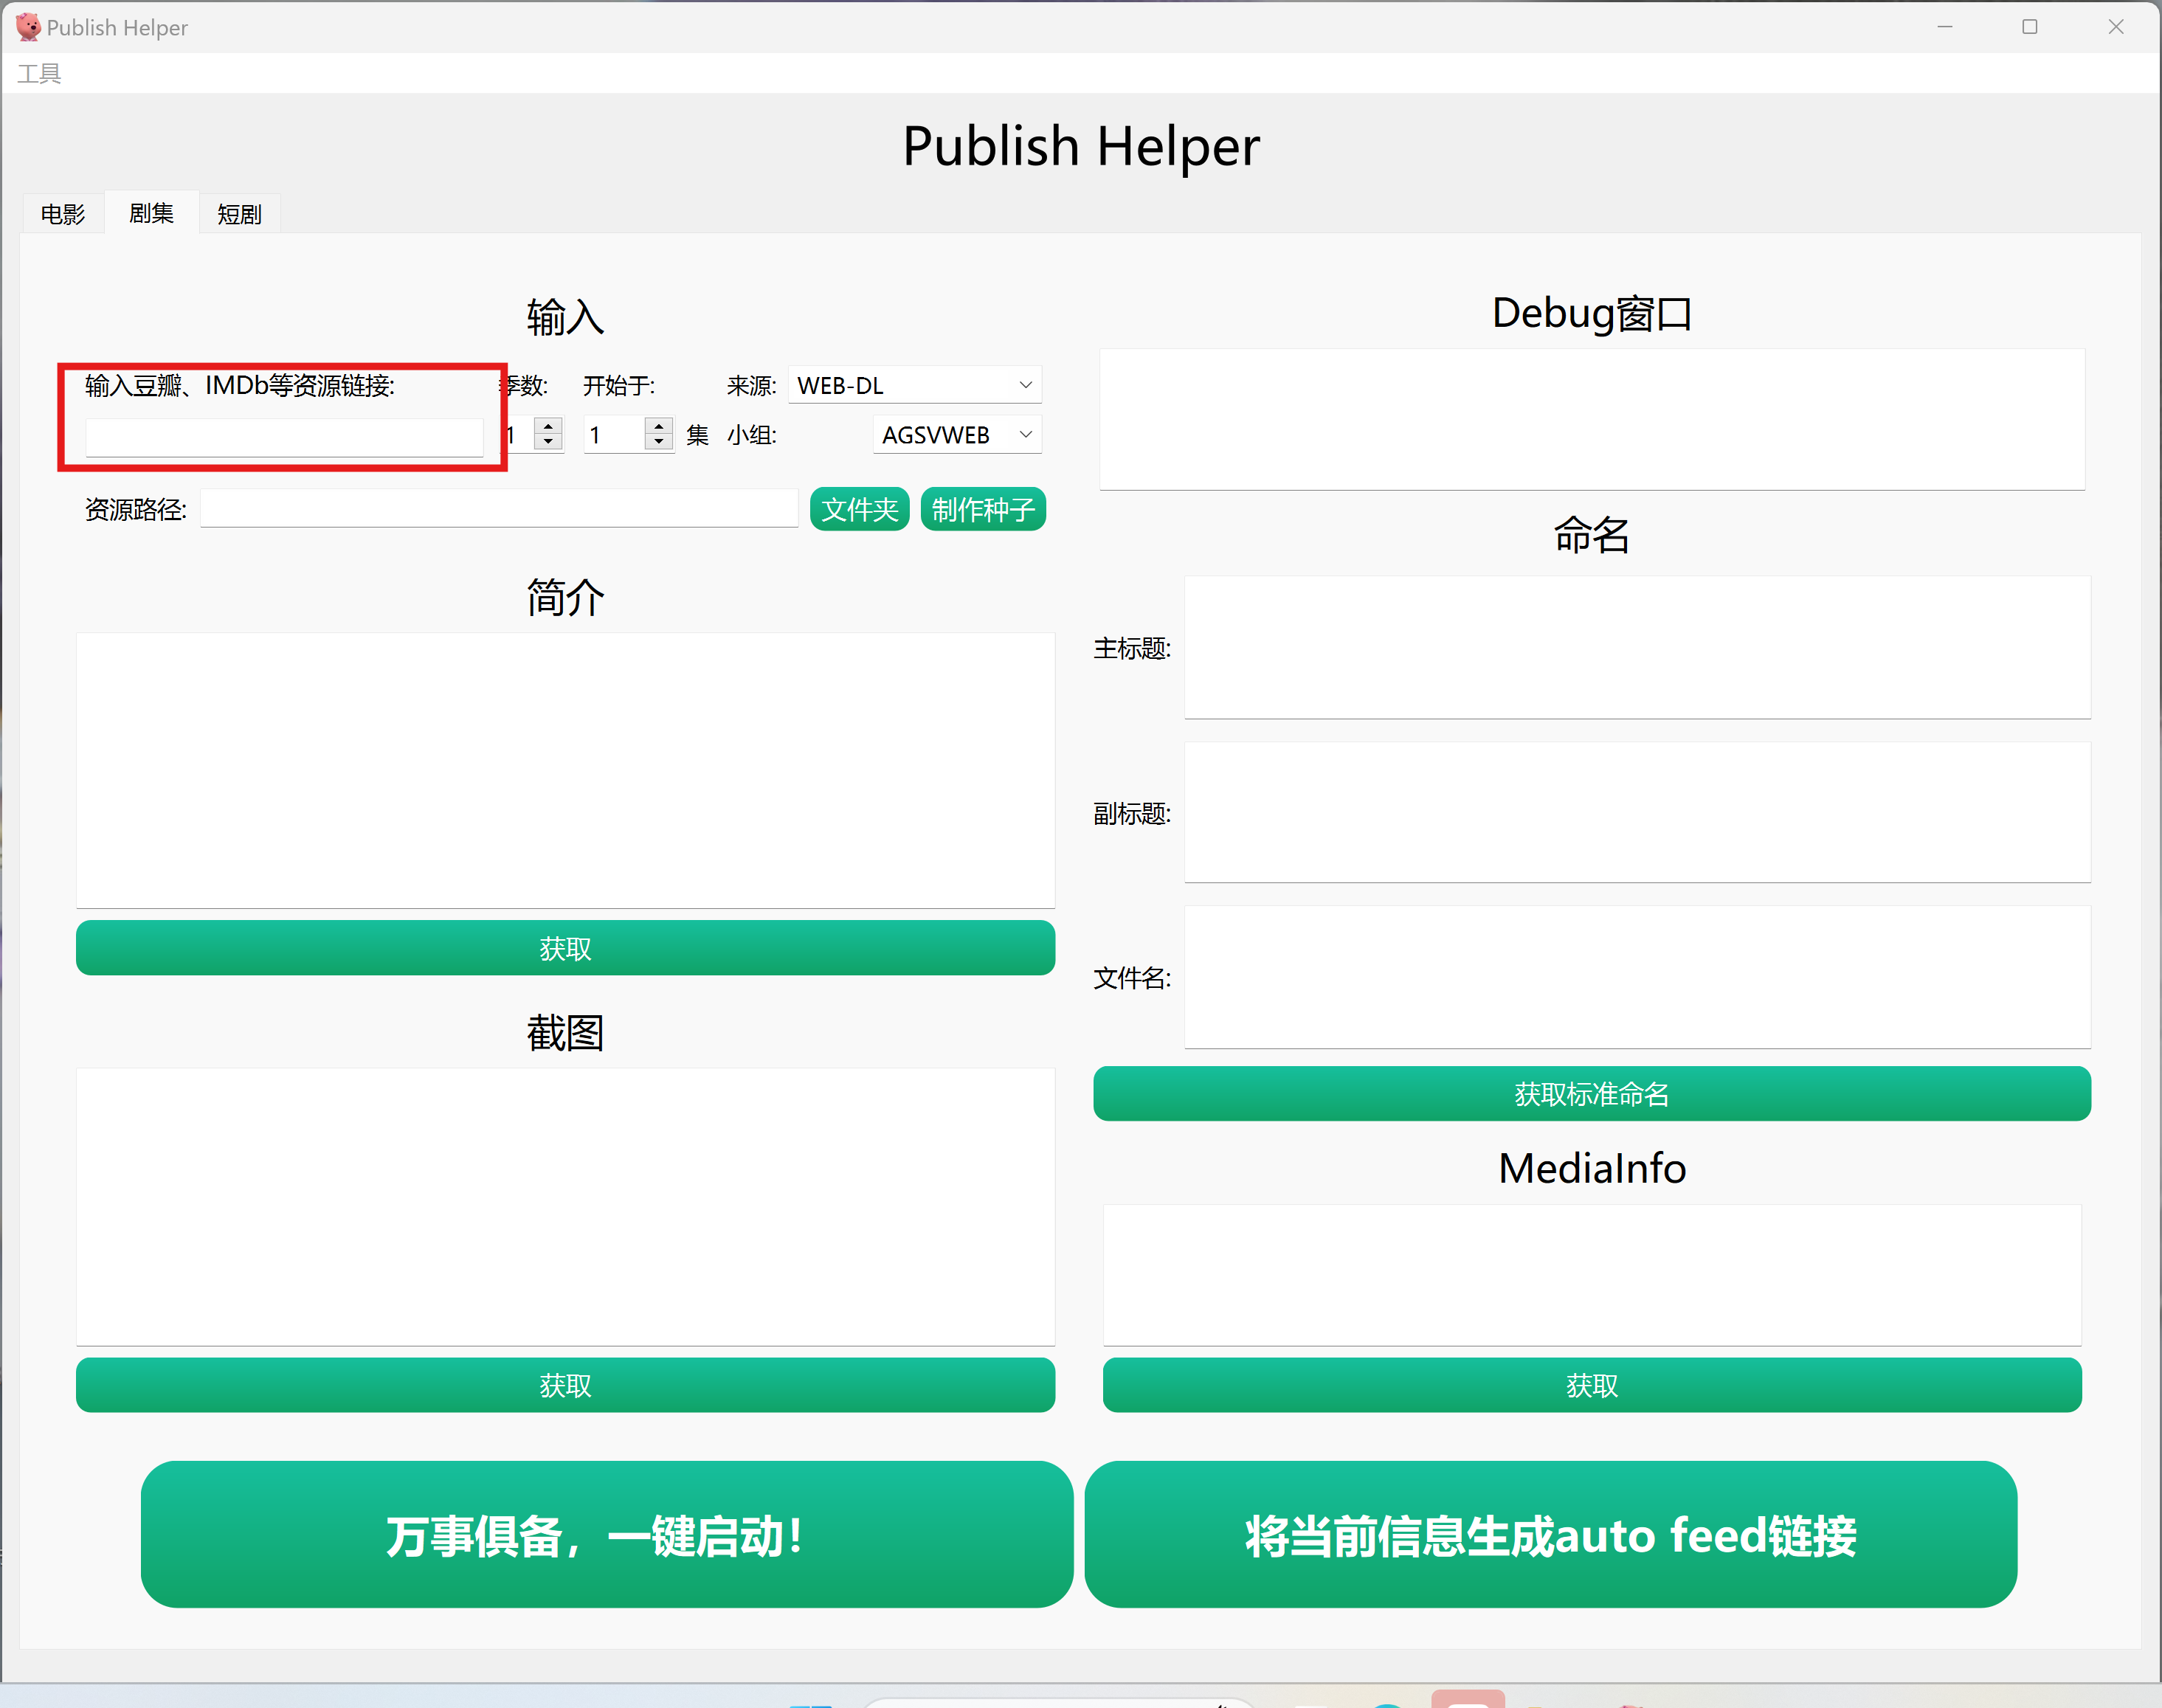Image resolution: width=2162 pixels, height=1708 pixels.
Task: Click 将当前信息生成auto feed链接 button
Action: pyautogui.click(x=1550, y=1535)
